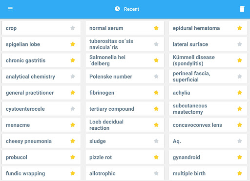Click the clock icon beside Recent
The height and width of the screenshot is (181, 250).
click(117, 9)
